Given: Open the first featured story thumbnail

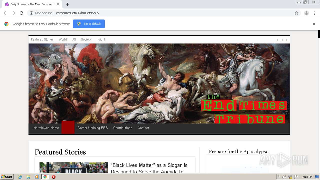Looking at the screenshot, I should (x=74, y=167).
